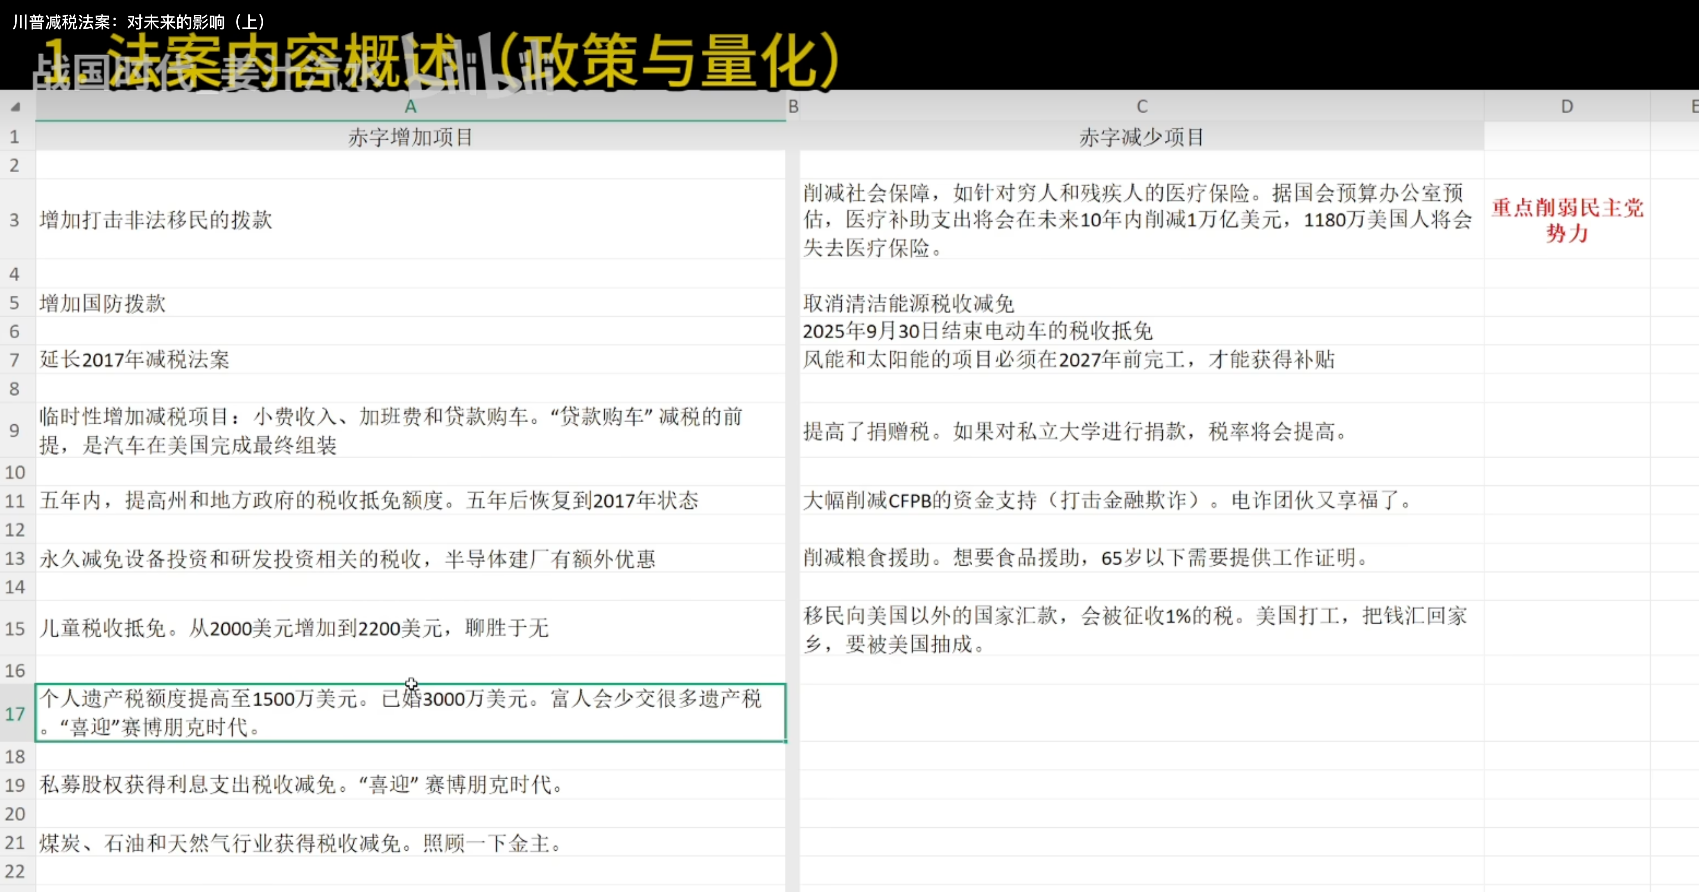The height and width of the screenshot is (892, 1699).
Task: Select row 22 header
Action: [x=15, y=871]
